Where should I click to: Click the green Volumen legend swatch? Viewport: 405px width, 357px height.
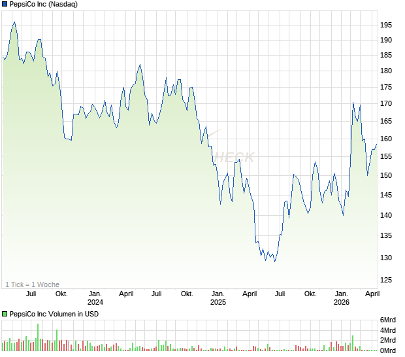[x=5, y=314]
